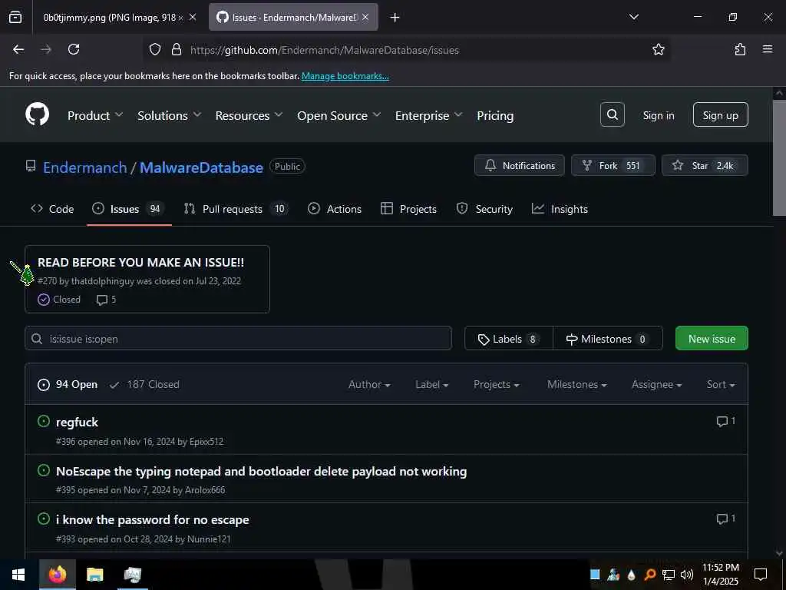Screen dimensions: 786x590
Task: Expand the Resources dropdown
Action: click(x=249, y=115)
